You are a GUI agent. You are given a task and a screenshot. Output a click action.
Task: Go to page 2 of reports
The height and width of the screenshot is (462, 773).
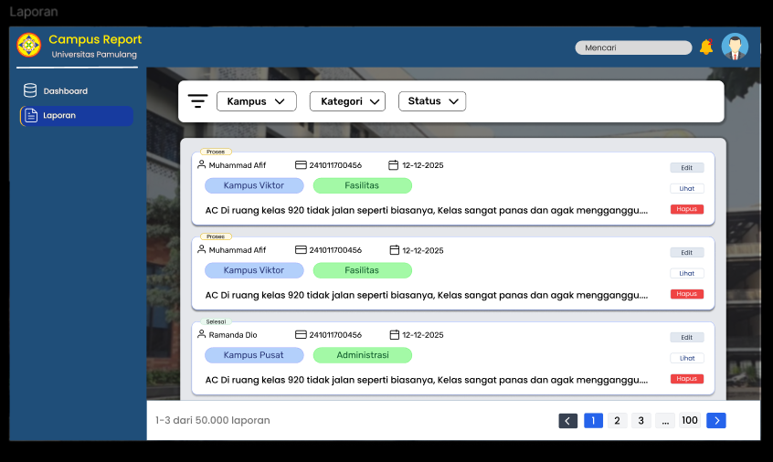618,421
